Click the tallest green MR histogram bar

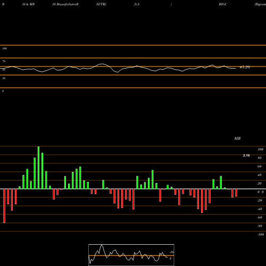38,168
